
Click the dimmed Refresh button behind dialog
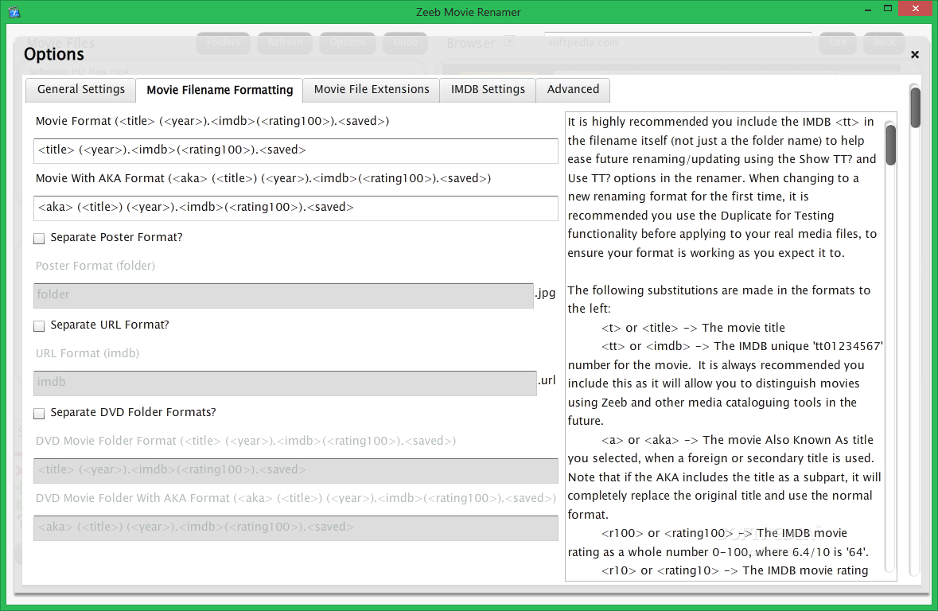click(x=285, y=42)
